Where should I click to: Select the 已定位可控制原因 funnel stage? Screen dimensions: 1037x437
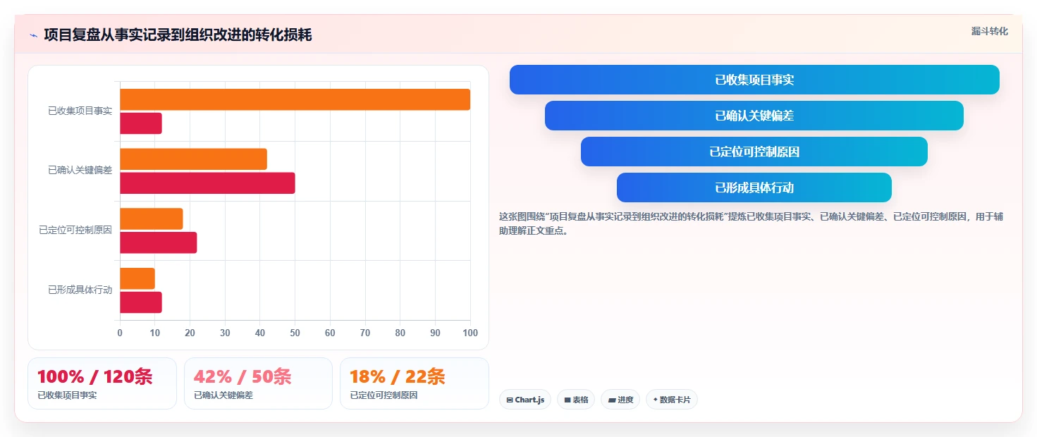[x=754, y=152]
